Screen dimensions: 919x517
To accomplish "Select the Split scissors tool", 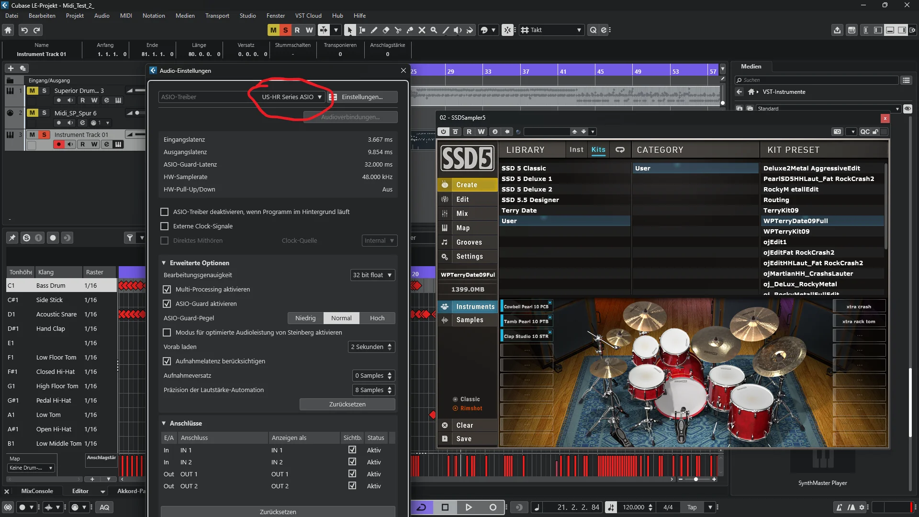I will [398, 30].
